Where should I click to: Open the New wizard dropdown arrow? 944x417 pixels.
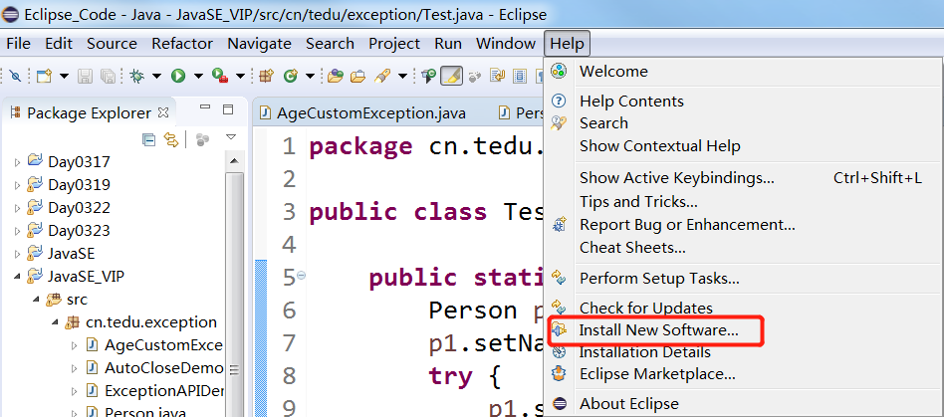64,77
